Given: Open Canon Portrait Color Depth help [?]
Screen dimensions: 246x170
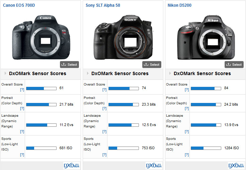Looking at the screenshot, I should [x=22, y=108].
